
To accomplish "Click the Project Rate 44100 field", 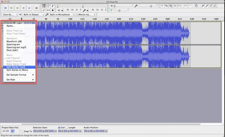I will tap(6, 131).
